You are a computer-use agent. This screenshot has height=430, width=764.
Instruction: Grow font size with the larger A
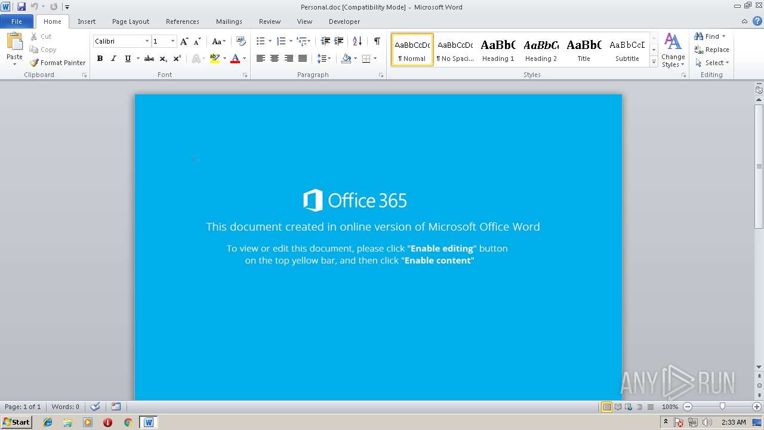pyautogui.click(x=184, y=41)
